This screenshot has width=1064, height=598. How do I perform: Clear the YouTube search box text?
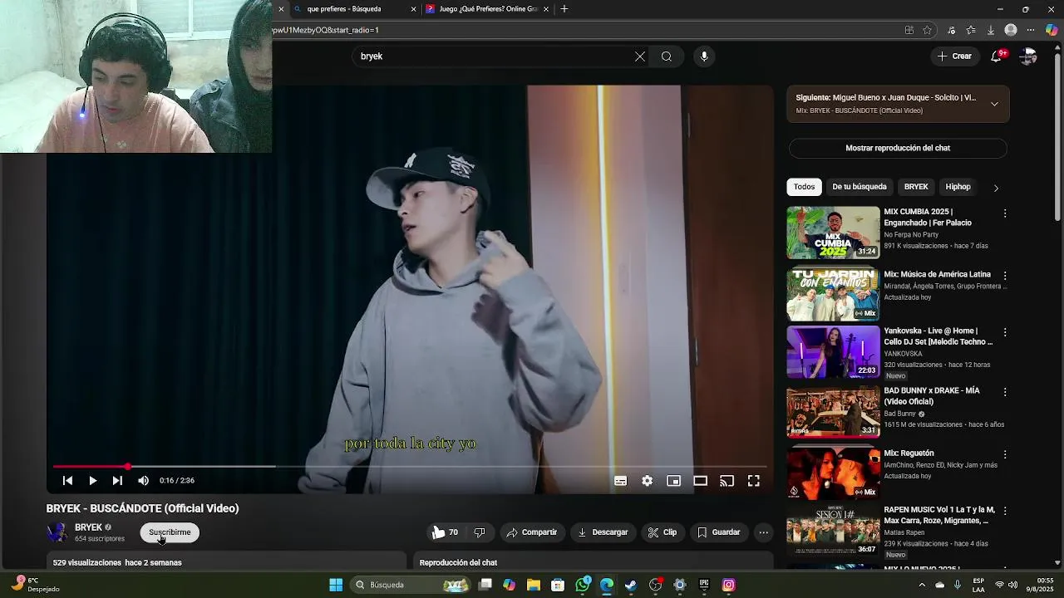pyautogui.click(x=639, y=56)
